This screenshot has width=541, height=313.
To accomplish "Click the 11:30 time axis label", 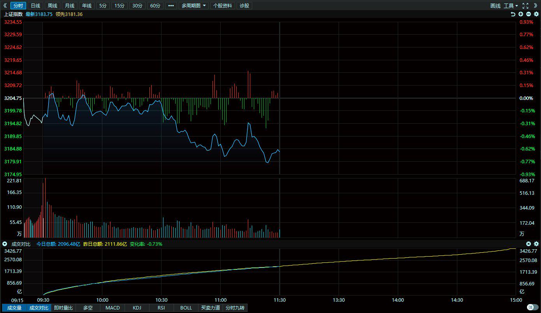I will click(x=279, y=300).
